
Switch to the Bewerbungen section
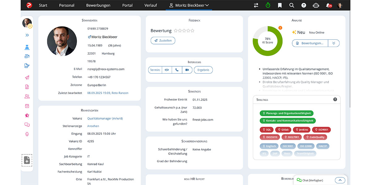(x=98, y=5)
